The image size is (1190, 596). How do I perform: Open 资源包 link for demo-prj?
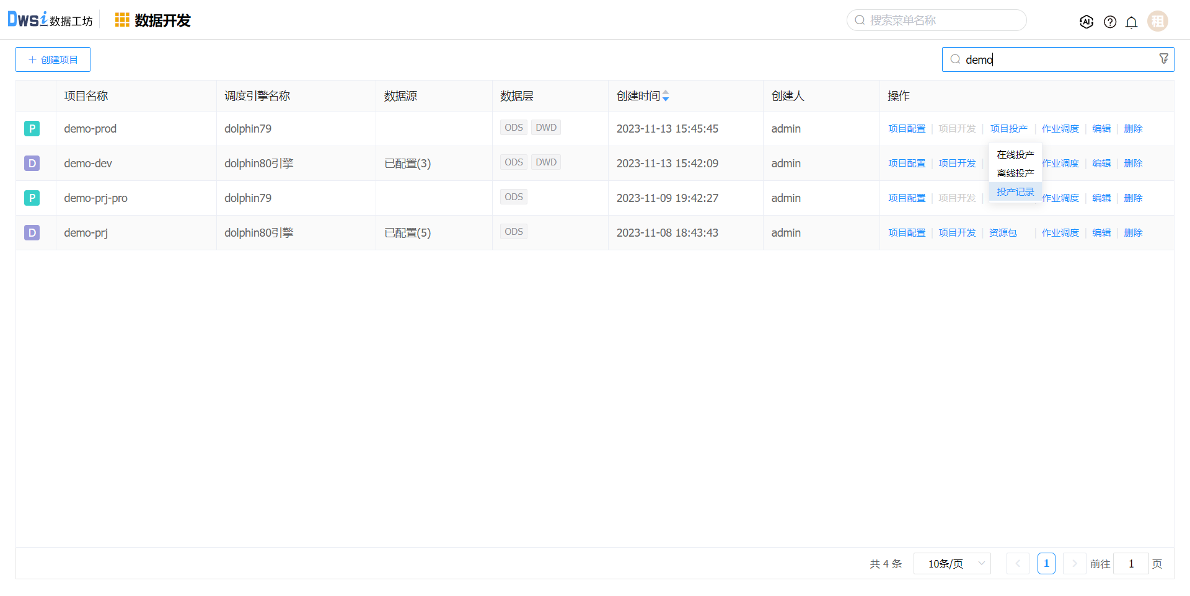coord(1002,233)
